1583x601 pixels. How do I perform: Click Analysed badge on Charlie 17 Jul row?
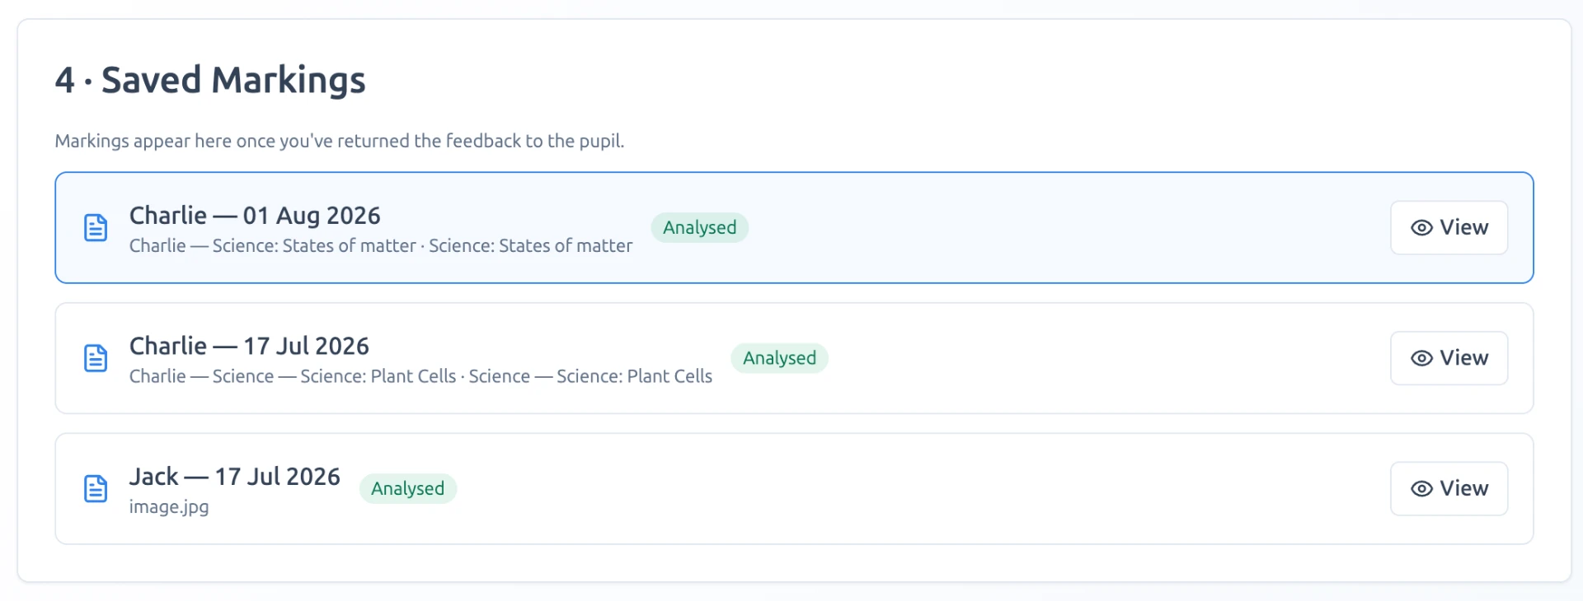tap(779, 358)
